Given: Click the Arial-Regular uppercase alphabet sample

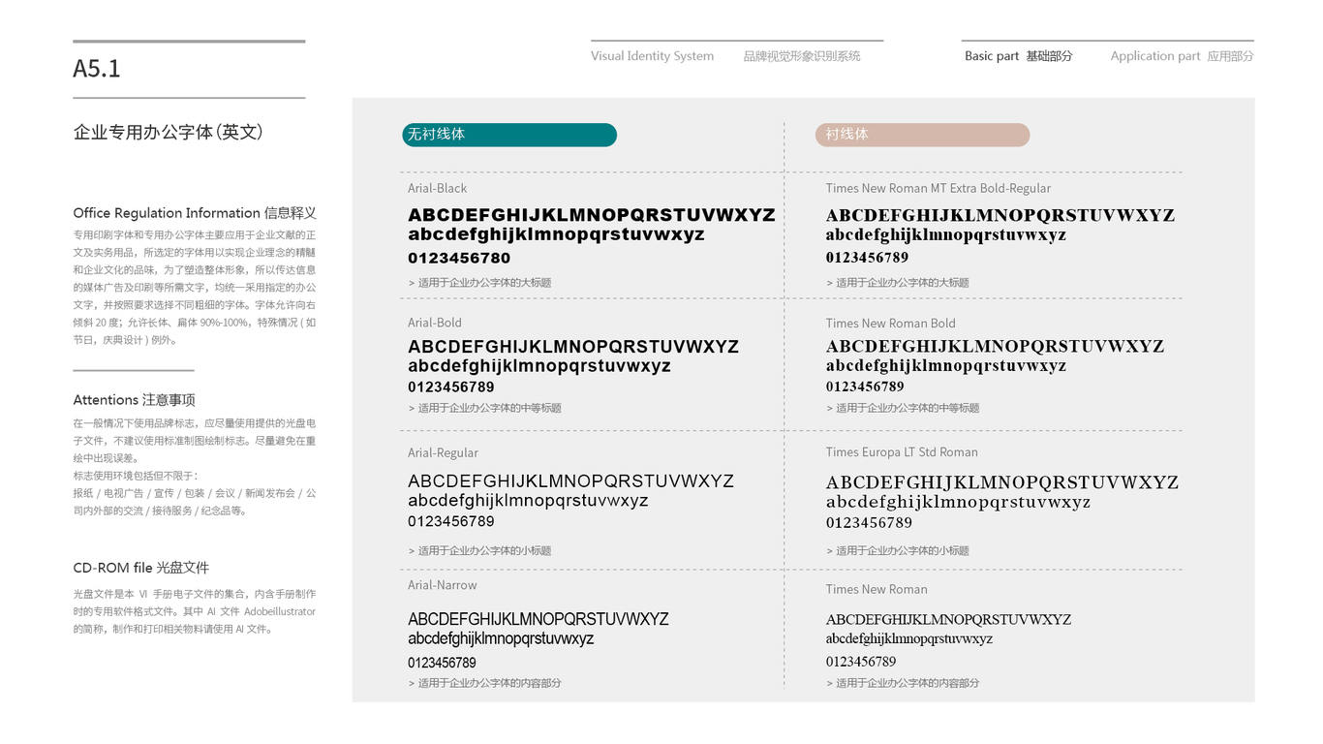Looking at the screenshot, I should (571, 481).
